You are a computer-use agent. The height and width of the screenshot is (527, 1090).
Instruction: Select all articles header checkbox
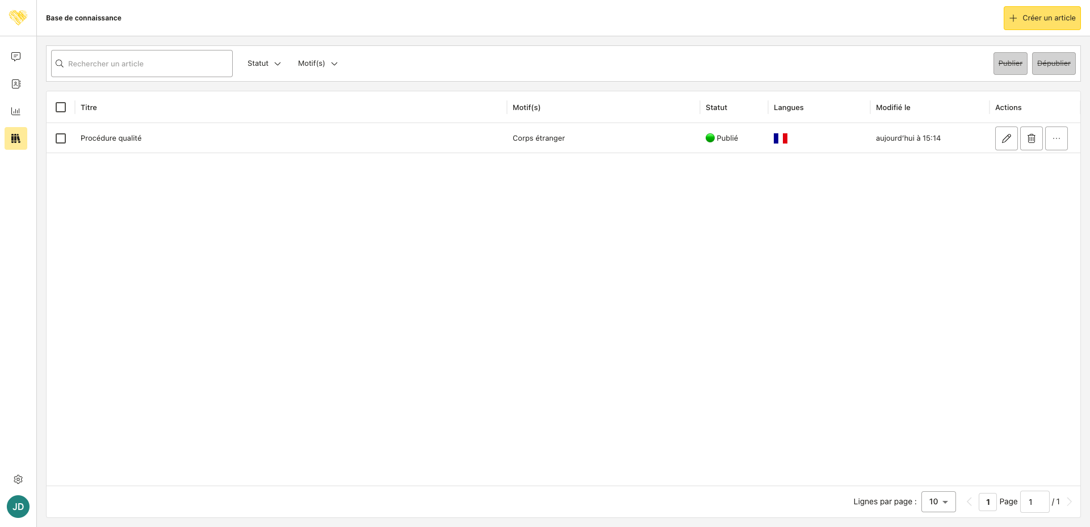coord(61,107)
